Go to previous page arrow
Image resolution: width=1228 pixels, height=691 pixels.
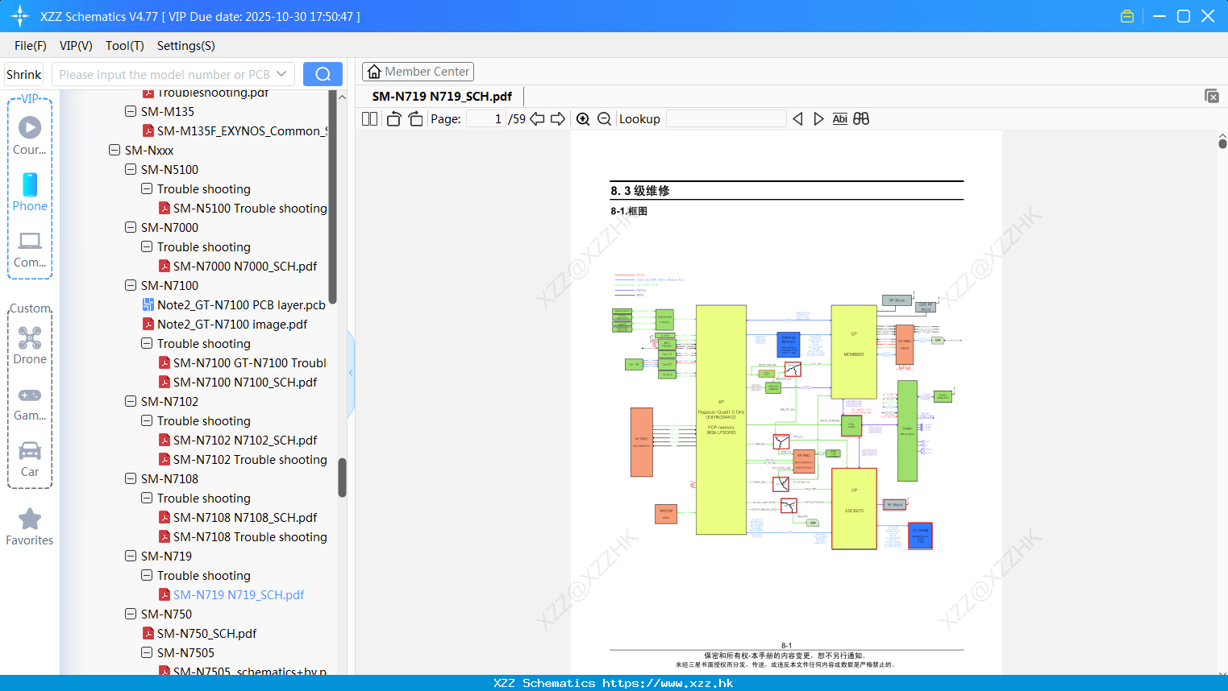(537, 119)
